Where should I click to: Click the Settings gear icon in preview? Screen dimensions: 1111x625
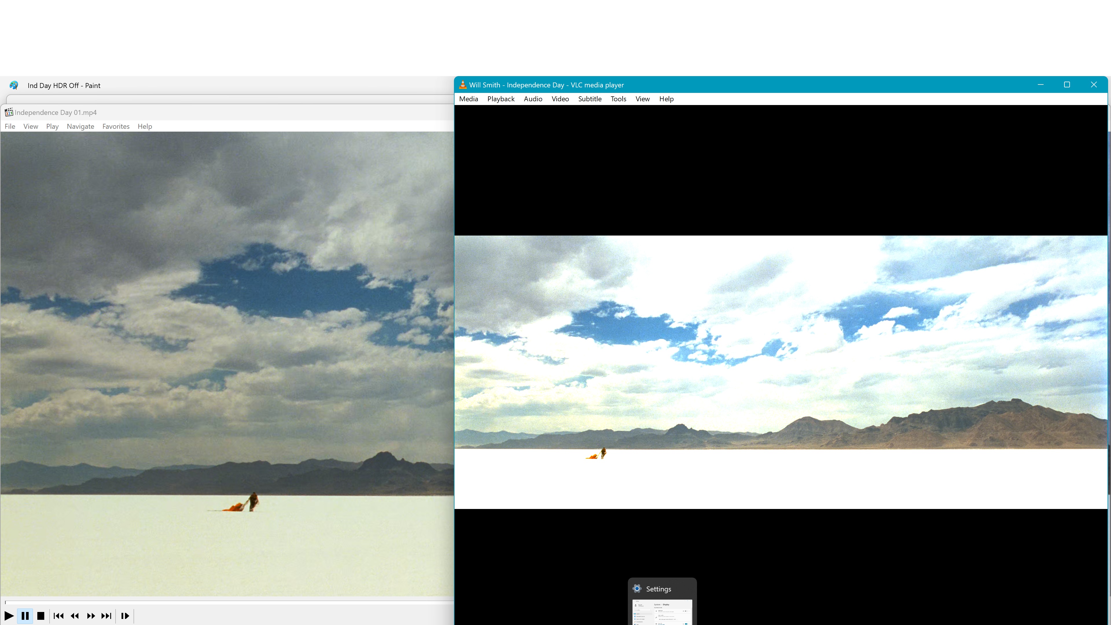click(x=637, y=589)
